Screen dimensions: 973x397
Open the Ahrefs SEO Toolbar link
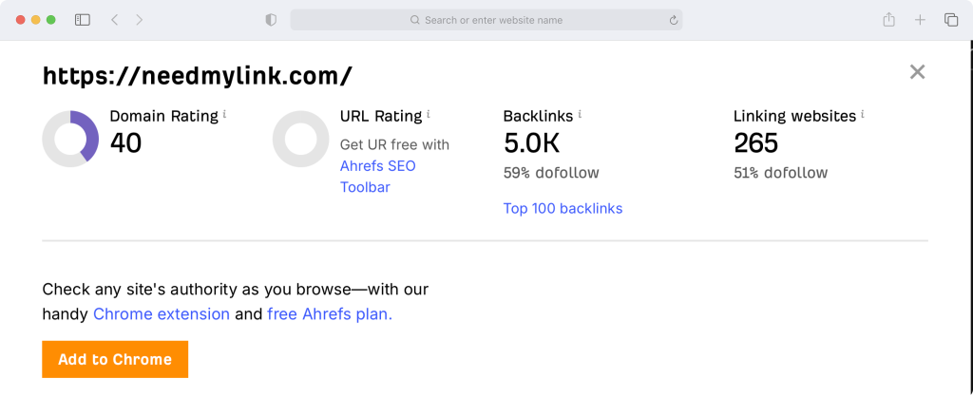click(378, 177)
